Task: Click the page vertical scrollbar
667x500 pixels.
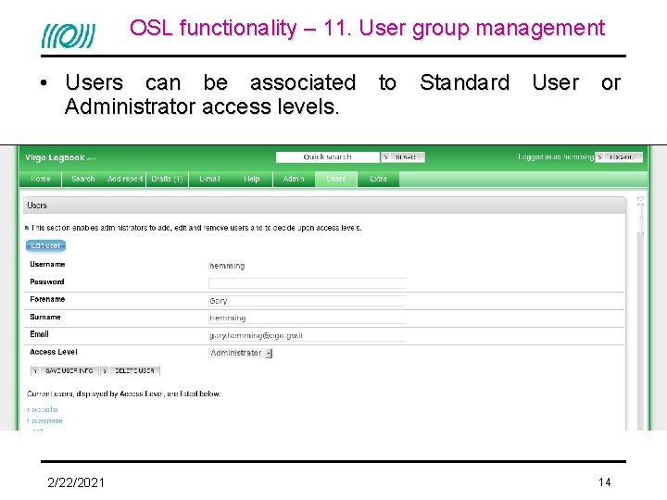Action: coord(640,315)
